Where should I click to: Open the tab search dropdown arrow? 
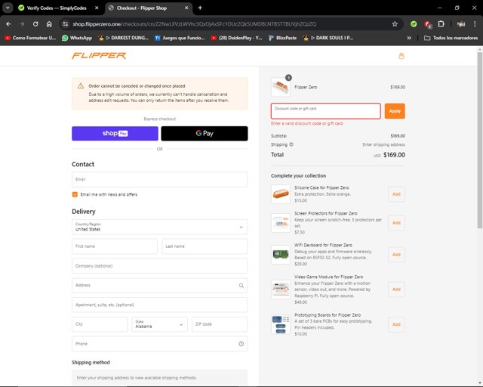[8, 8]
